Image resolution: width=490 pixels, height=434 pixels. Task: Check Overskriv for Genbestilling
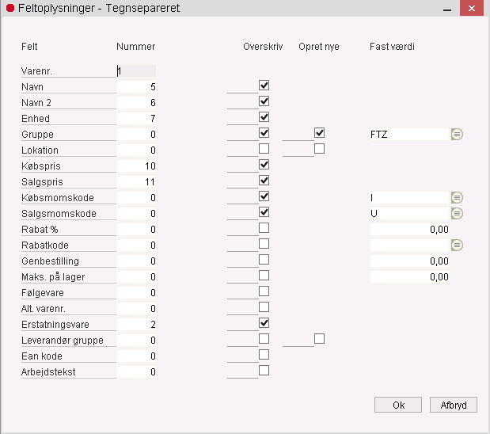point(264,260)
